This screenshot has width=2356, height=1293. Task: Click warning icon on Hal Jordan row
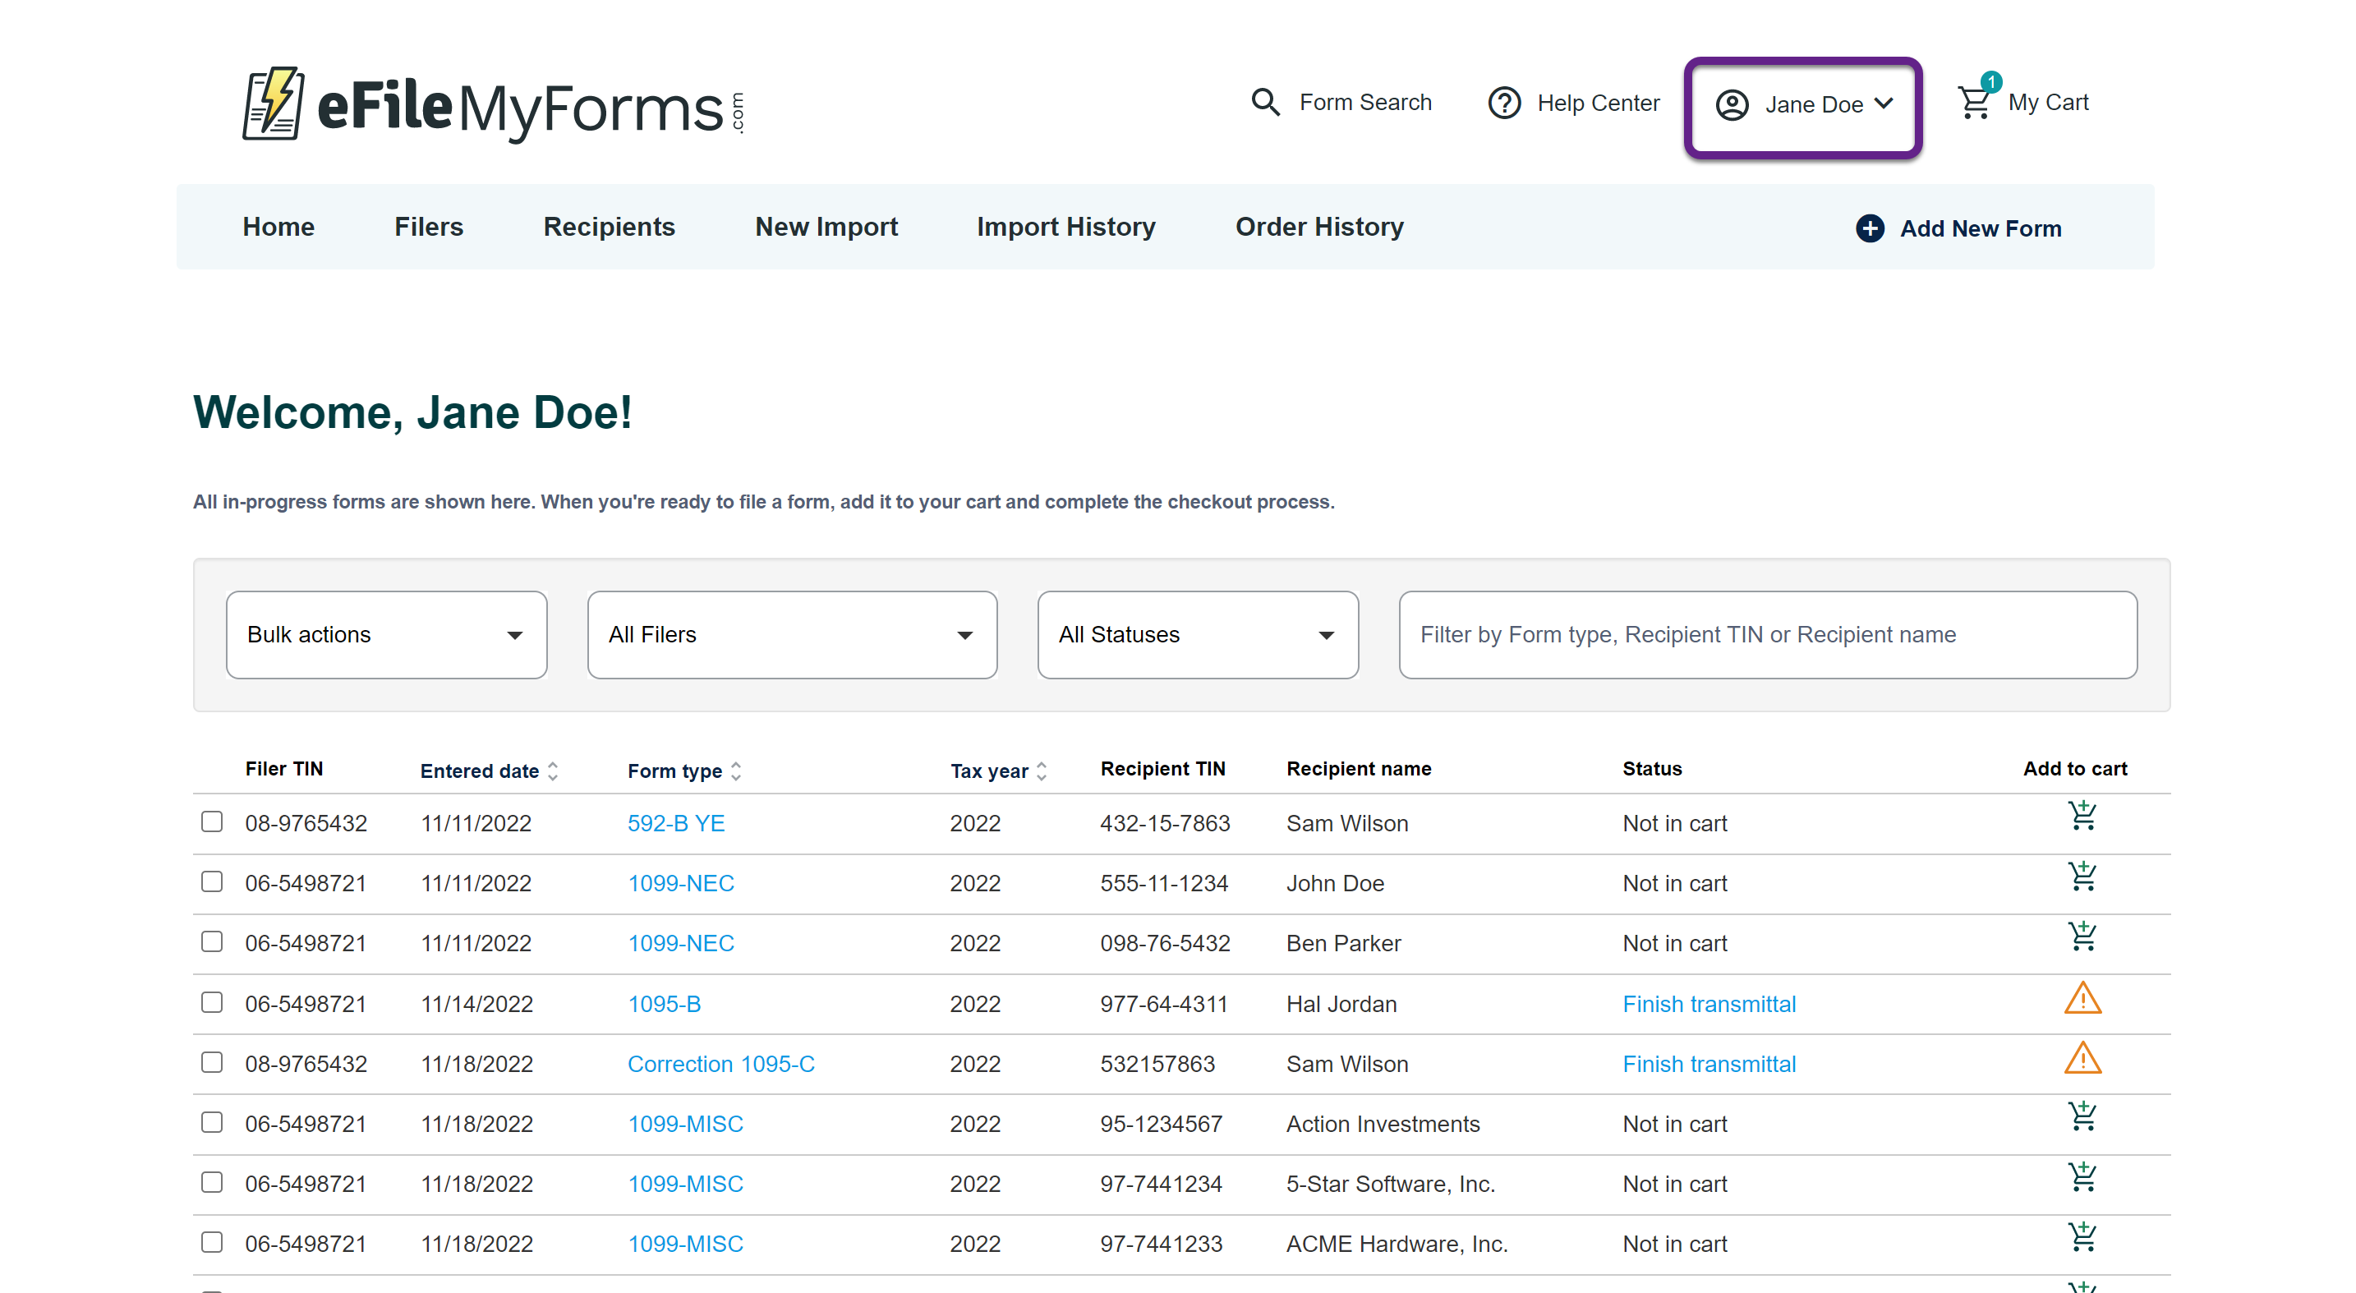[2082, 999]
